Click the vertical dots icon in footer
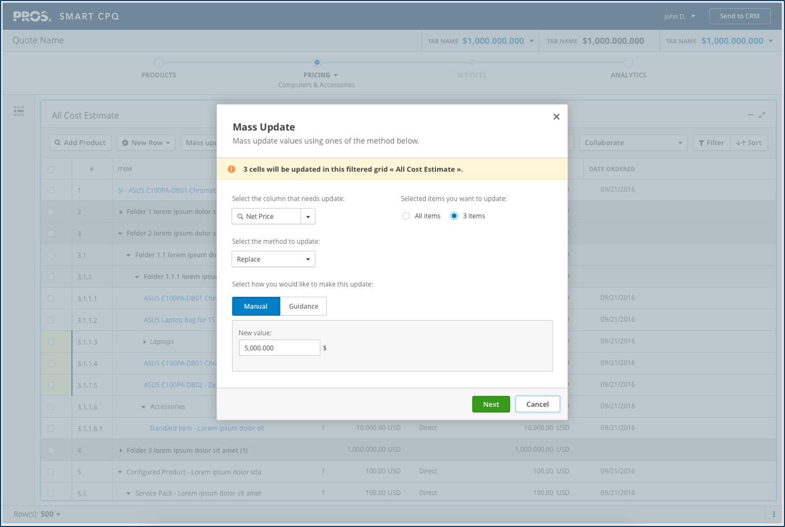This screenshot has width=785, height=527. pyautogui.click(x=774, y=514)
